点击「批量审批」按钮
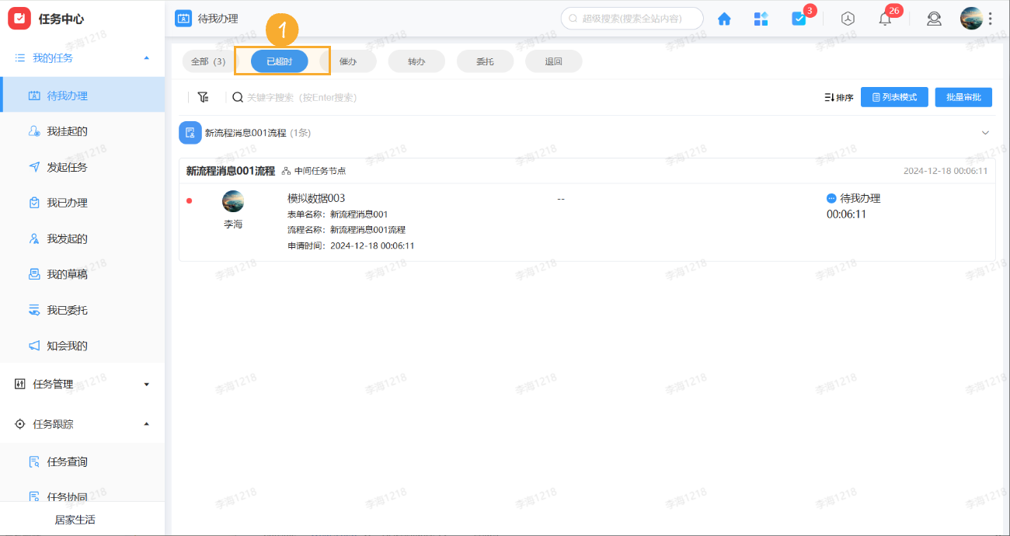Viewport: 1010px width, 536px height. [963, 96]
